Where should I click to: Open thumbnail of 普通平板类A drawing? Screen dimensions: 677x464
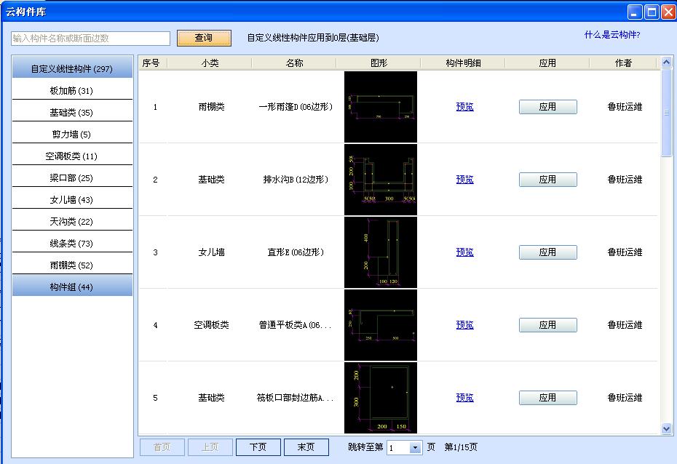[x=381, y=324]
